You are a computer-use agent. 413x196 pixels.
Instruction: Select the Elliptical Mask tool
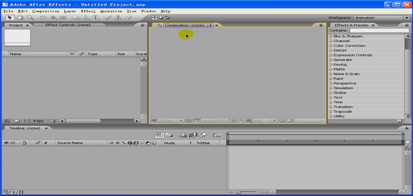point(76,18)
